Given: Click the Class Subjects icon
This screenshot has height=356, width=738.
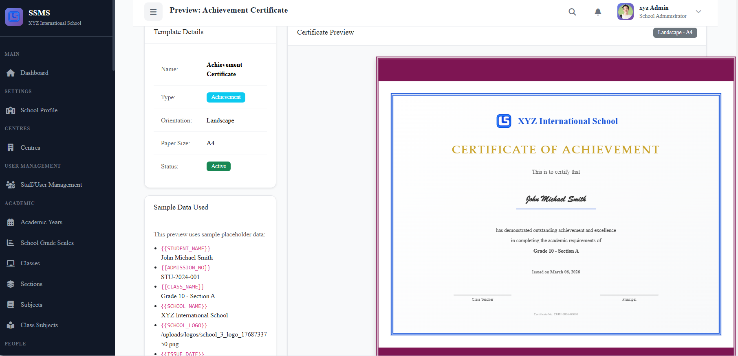Looking at the screenshot, I should pyautogui.click(x=11, y=325).
